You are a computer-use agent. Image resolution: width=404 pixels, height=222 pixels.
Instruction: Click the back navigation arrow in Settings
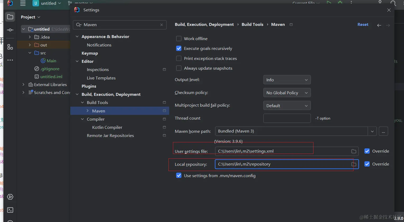(379, 25)
